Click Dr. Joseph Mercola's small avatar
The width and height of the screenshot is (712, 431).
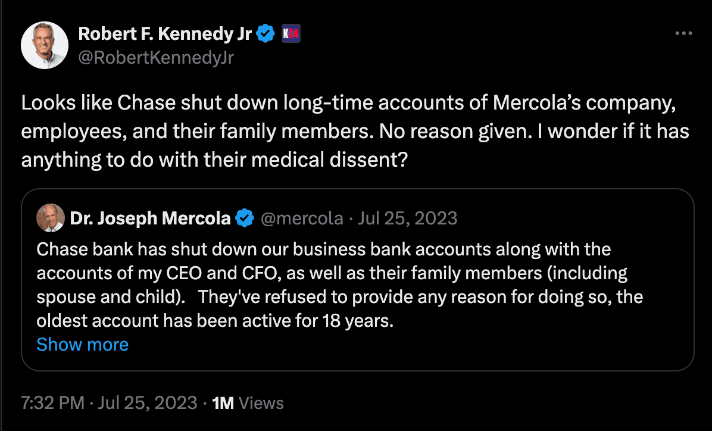click(50, 218)
